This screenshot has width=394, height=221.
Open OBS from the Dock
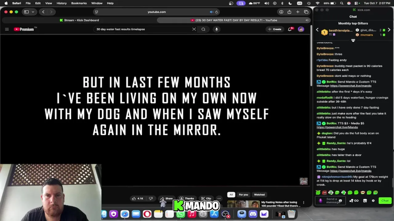coord(225,214)
